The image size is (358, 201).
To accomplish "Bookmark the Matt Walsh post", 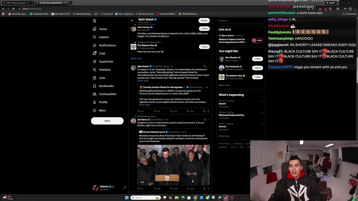I will click(204, 111).
